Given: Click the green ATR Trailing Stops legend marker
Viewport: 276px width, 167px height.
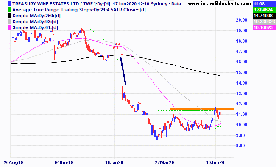Looking at the screenshot, I should (9, 10).
